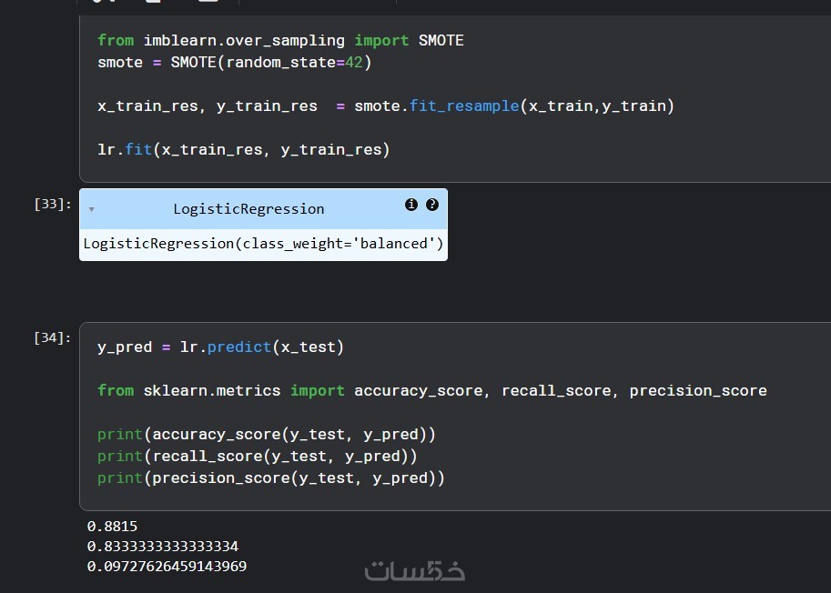Click the print precision_score line
This screenshot has width=831, height=593.
271,478
